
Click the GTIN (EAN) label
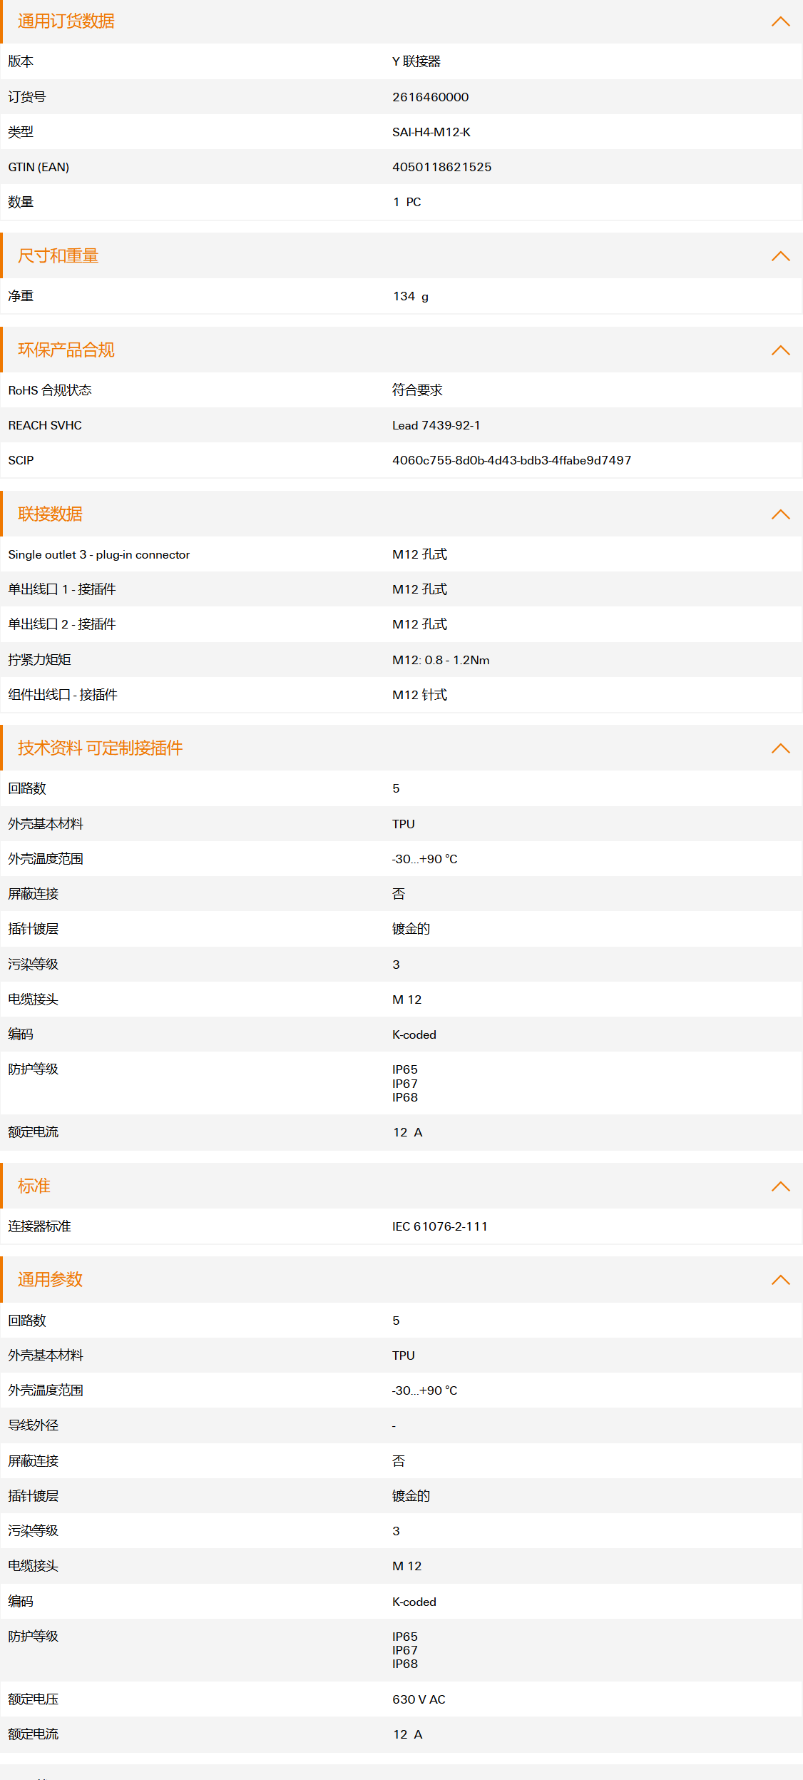(x=39, y=167)
